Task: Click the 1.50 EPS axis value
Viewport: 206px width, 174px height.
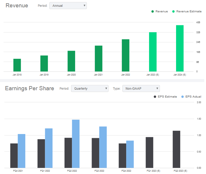Action: click(x=199, y=119)
